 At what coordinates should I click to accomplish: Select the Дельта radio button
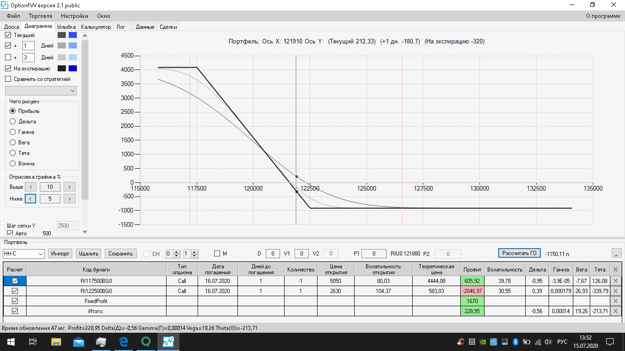[13, 122]
